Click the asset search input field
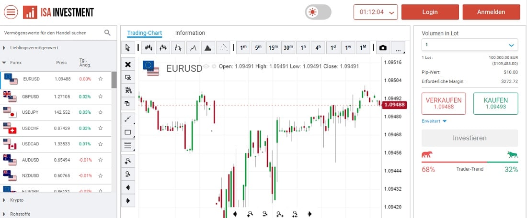 click(x=53, y=33)
